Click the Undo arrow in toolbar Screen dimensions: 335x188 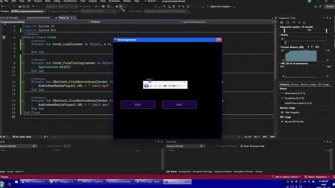pyautogui.click(x=33, y=7)
